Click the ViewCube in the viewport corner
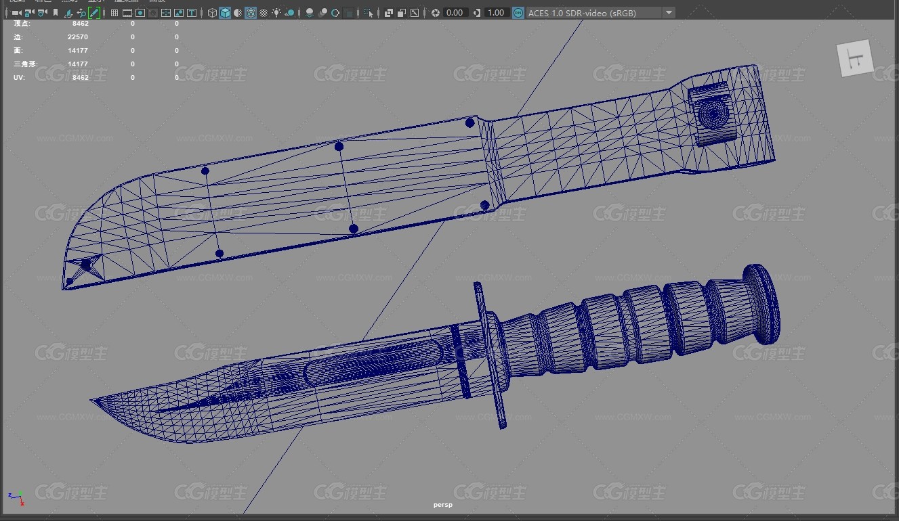This screenshot has height=521, width=899. [x=854, y=59]
